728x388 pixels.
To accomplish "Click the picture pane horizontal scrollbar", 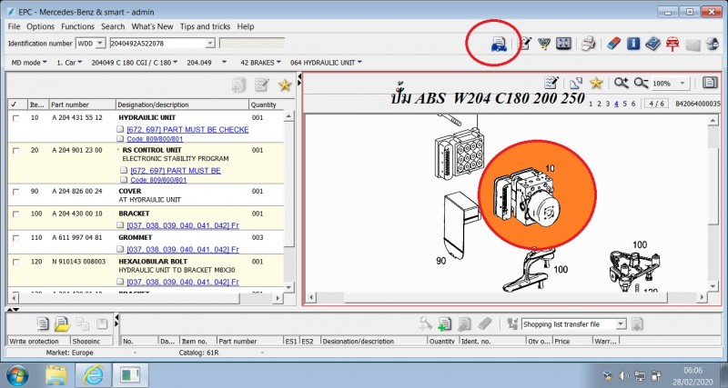I will [506, 297].
